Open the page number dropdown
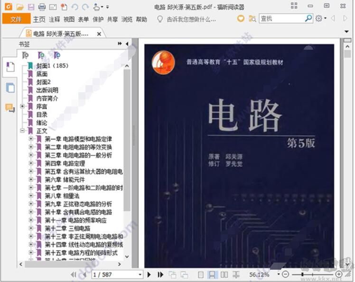The width and height of the screenshot is (355, 282). click(x=140, y=274)
